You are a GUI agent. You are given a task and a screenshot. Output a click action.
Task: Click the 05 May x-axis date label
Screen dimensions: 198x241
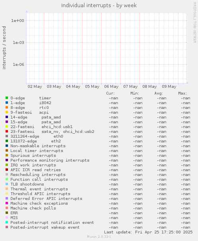[x=92, y=87]
